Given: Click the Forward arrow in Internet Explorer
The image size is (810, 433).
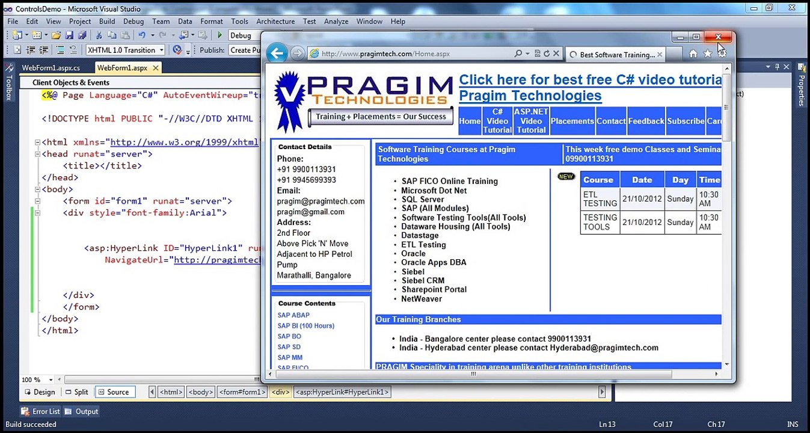Looking at the screenshot, I should (297, 54).
